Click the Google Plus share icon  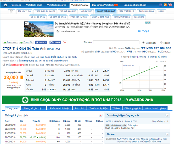click(64, 42)
